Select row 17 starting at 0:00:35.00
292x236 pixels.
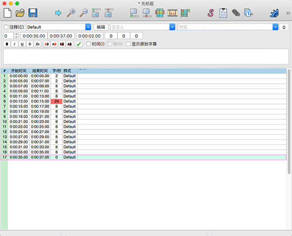pyautogui.click(x=144, y=157)
